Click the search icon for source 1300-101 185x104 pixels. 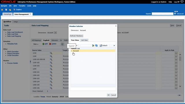pyautogui.click(x=51, y=72)
